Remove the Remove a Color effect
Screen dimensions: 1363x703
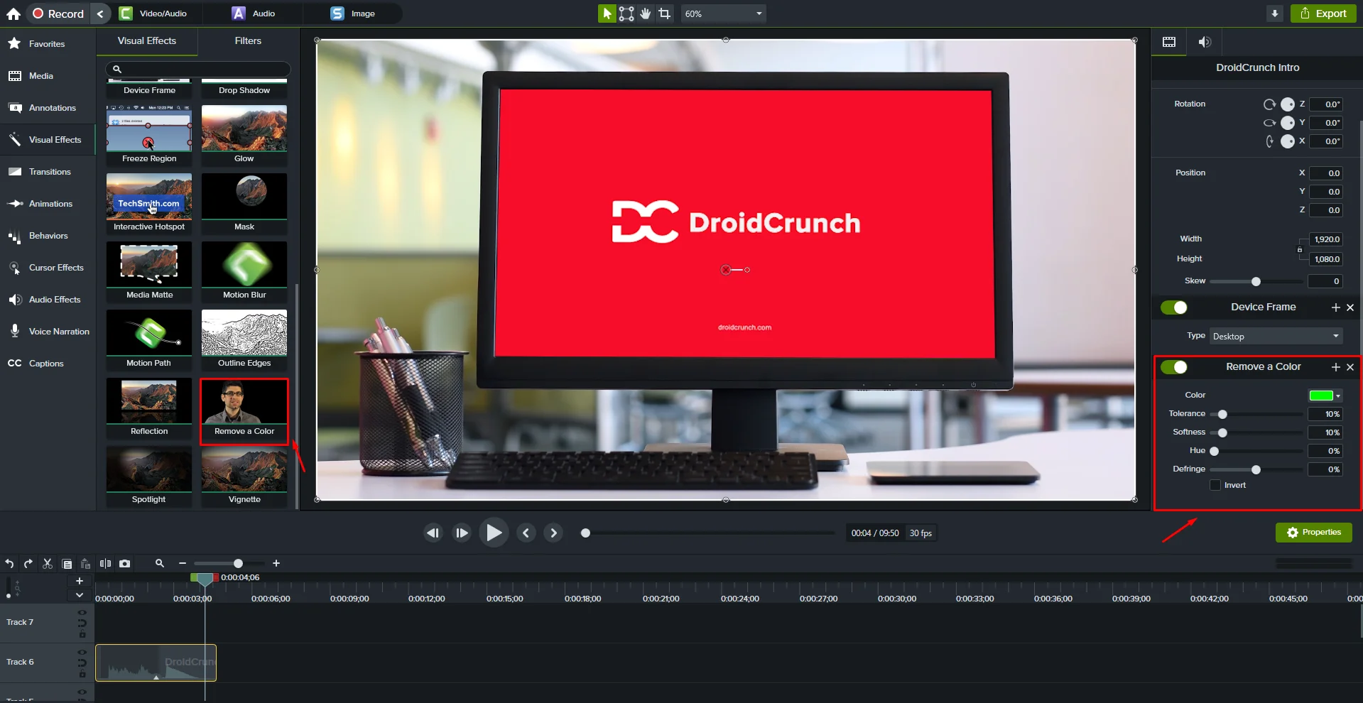click(x=1350, y=367)
